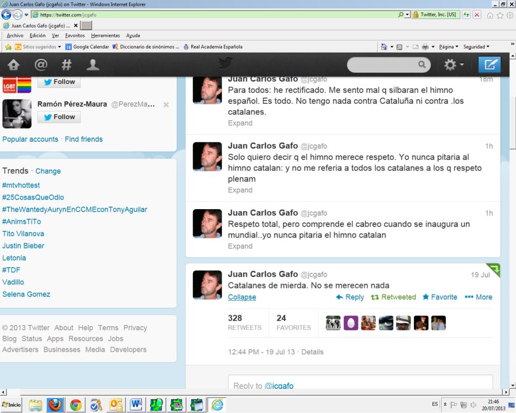Screen dimensions: 516x413
Task: Click the command bar Print icon
Action: pyautogui.click(x=425, y=47)
